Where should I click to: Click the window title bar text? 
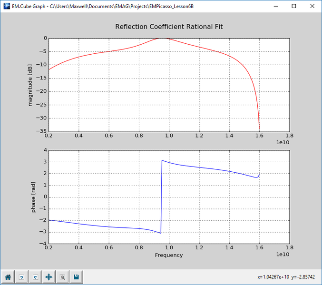[x=103, y=6]
